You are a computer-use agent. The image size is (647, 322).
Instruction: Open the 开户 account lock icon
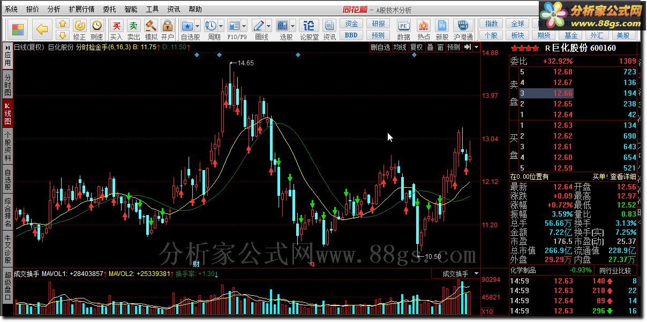pos(168,30)
